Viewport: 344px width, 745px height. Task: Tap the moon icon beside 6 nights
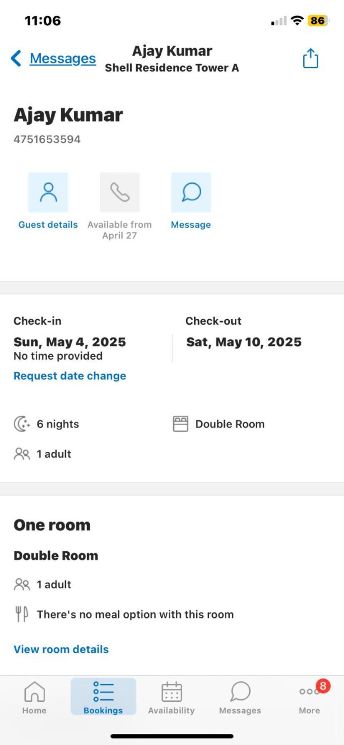tap(22, 424)
